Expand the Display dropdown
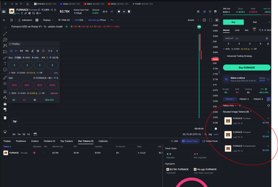Screen dimensions: 278x187 click(48, 20)
